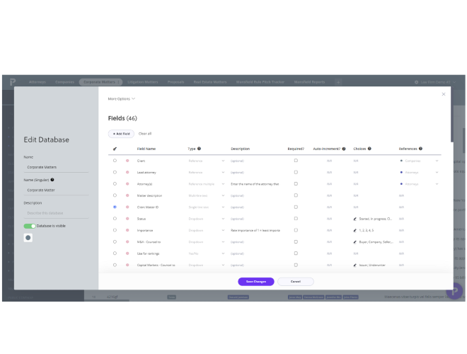Expand More Options section

(x=121, y=98)
